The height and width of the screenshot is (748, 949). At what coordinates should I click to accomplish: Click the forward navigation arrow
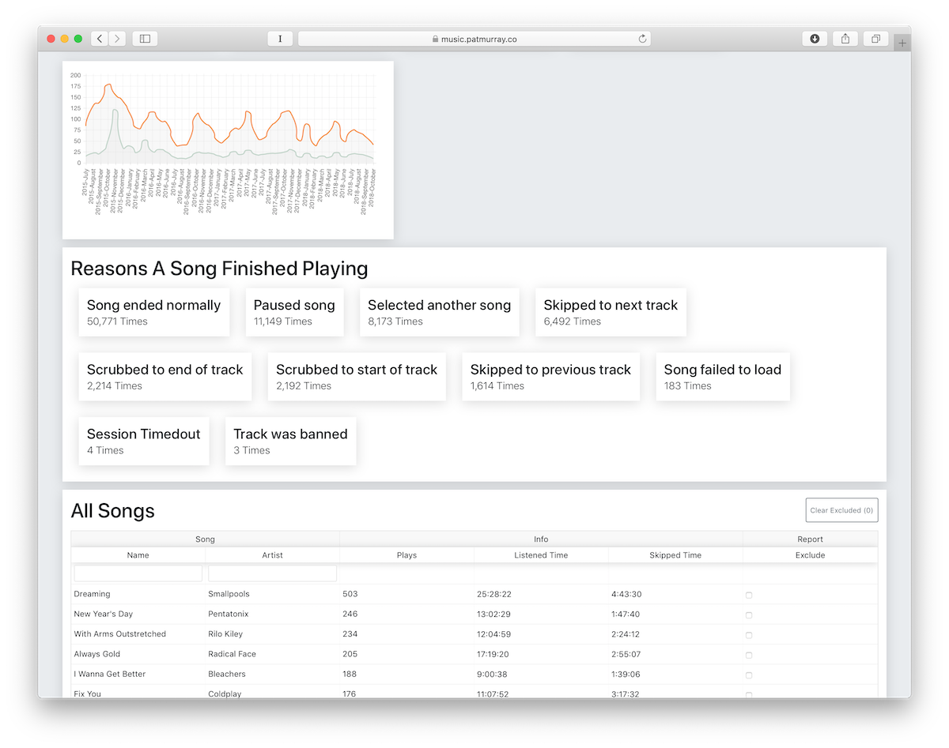tap(115, 37)
